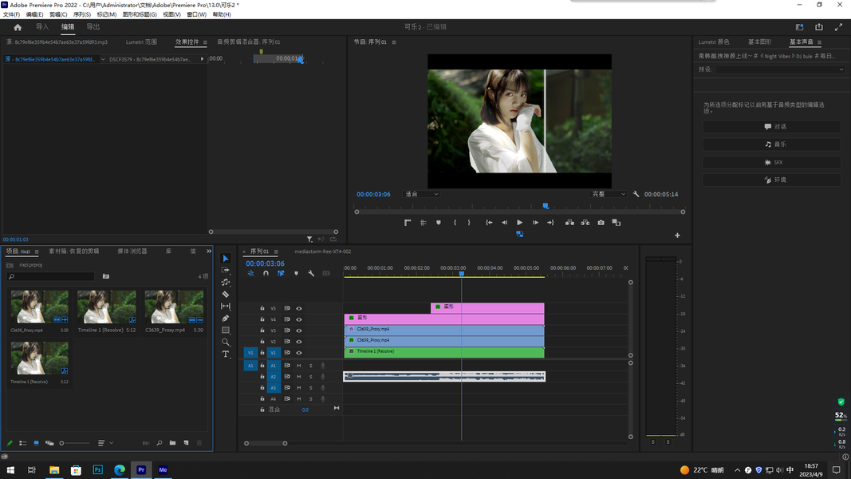Switch to the 导出 workspace tab

coord(93,26)
